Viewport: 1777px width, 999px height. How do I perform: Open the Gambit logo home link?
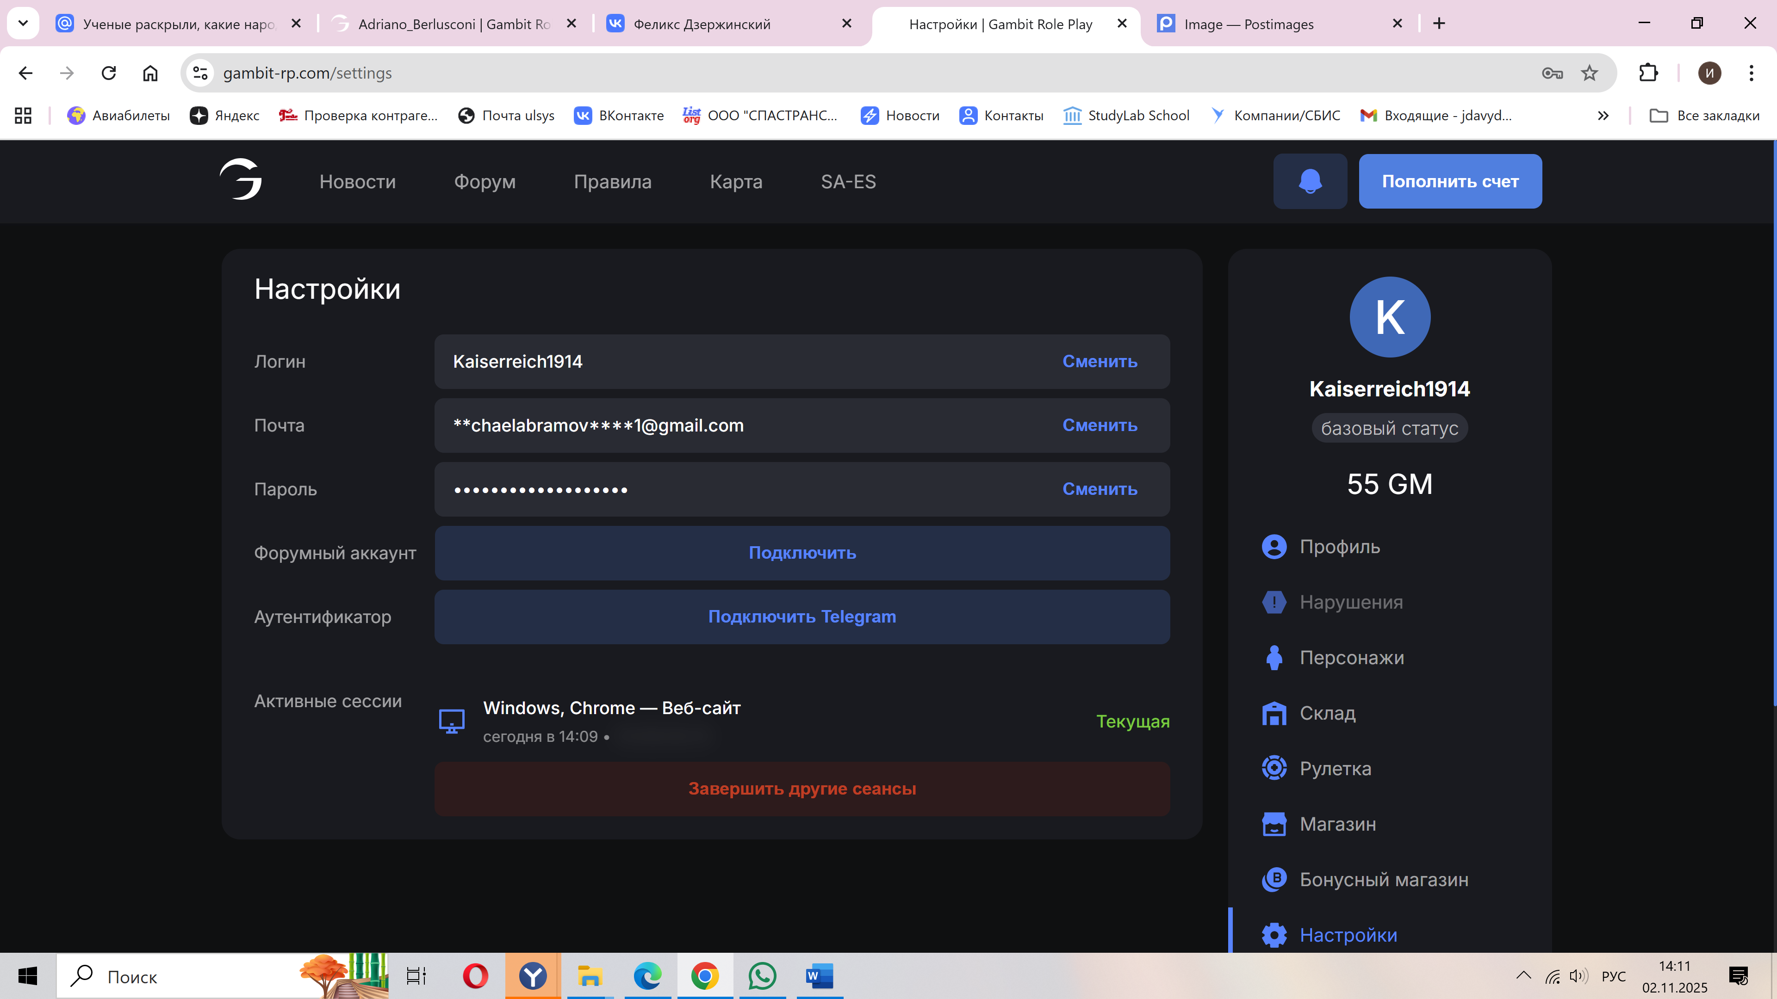[241, 179]
